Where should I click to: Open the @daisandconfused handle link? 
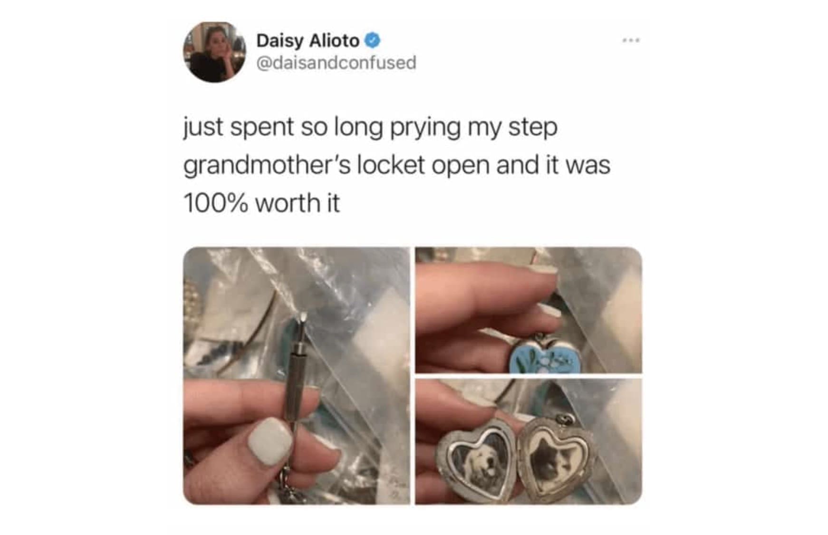pyautogui.click(x=336, y=63)
